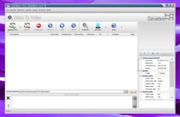Click the log scroll up button

[135, 98]
